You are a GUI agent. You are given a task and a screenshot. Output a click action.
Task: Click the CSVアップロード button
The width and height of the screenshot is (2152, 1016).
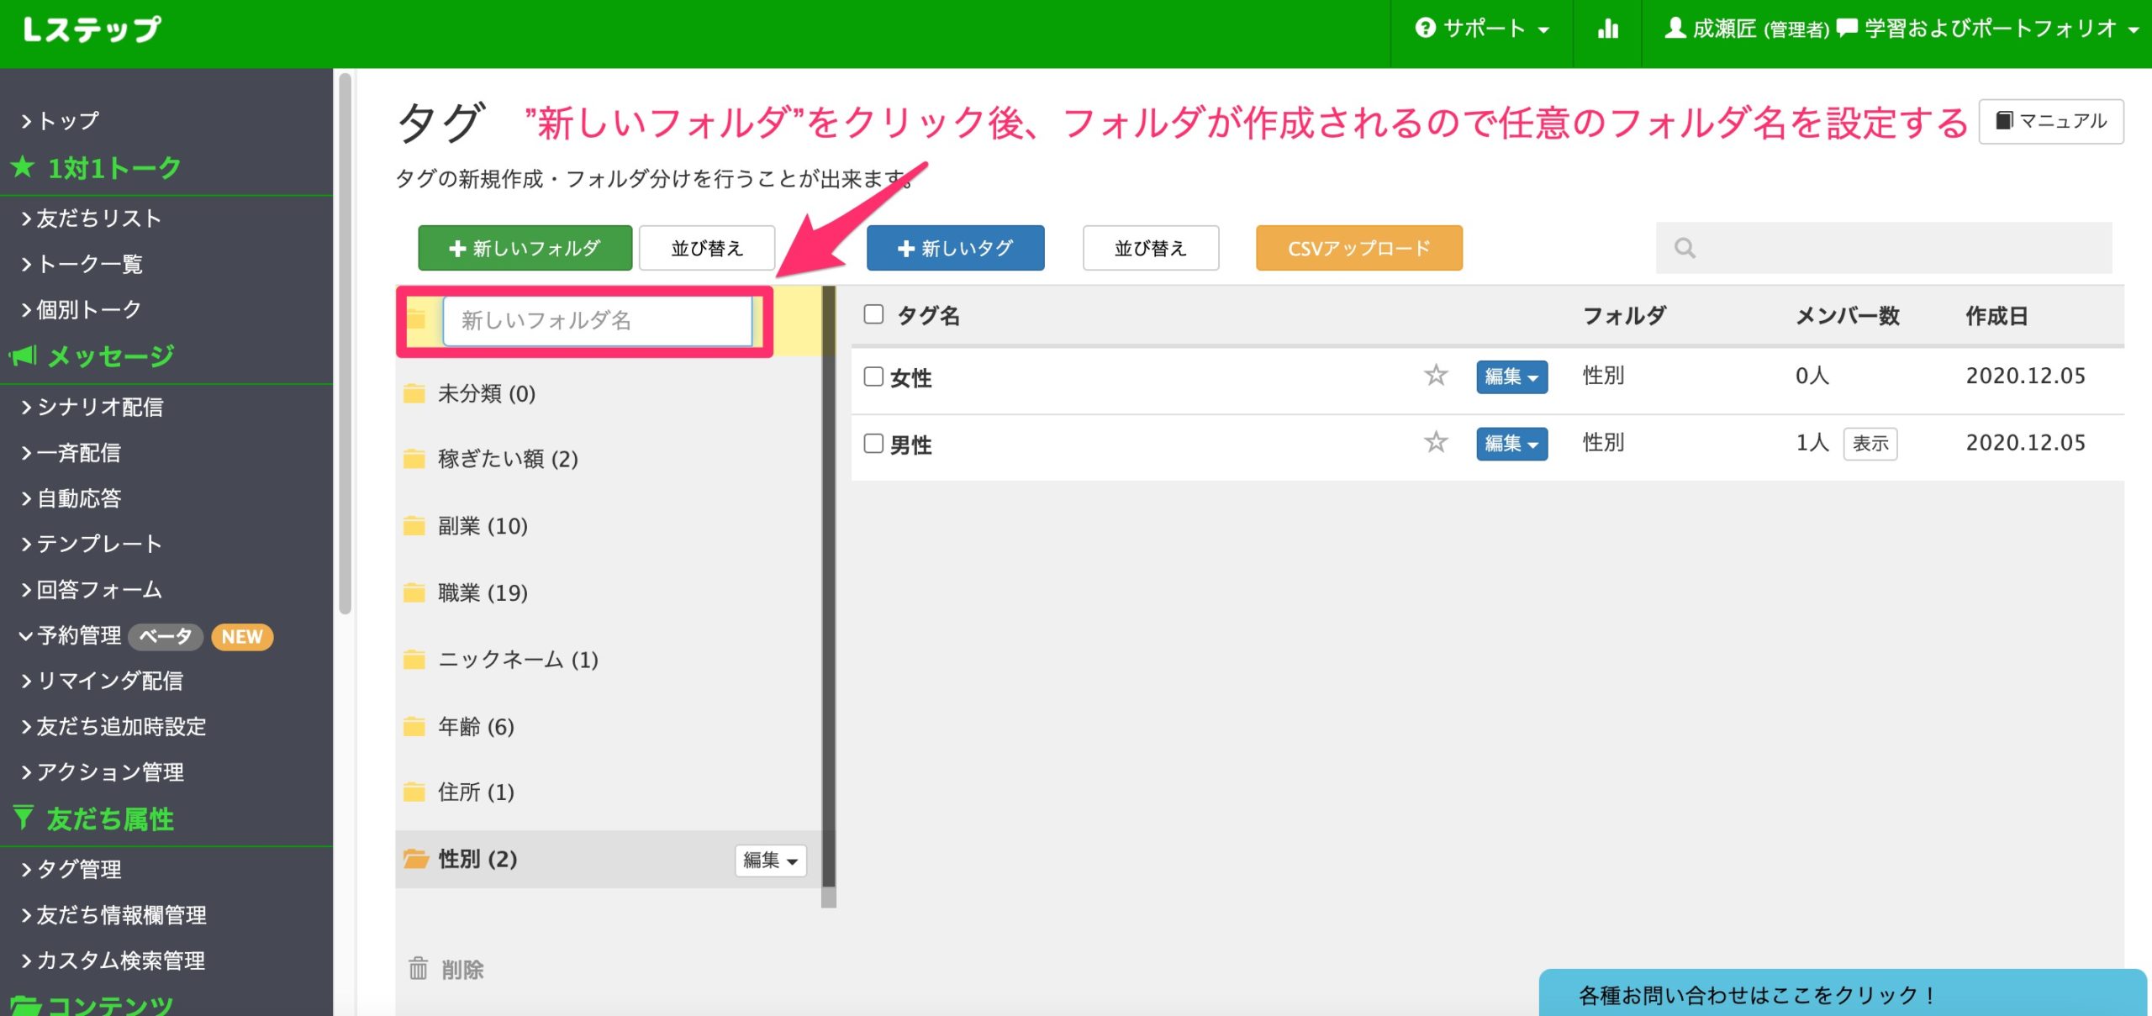tap(1358, 249)
